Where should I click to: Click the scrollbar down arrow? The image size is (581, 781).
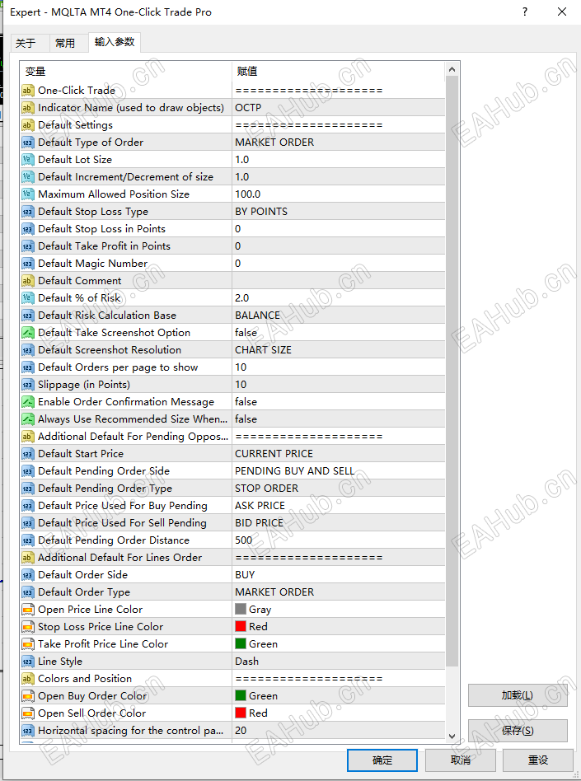(452, 737)
